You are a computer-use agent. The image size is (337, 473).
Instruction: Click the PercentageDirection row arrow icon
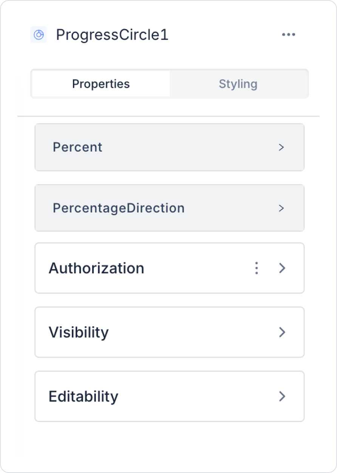(281, 208)
